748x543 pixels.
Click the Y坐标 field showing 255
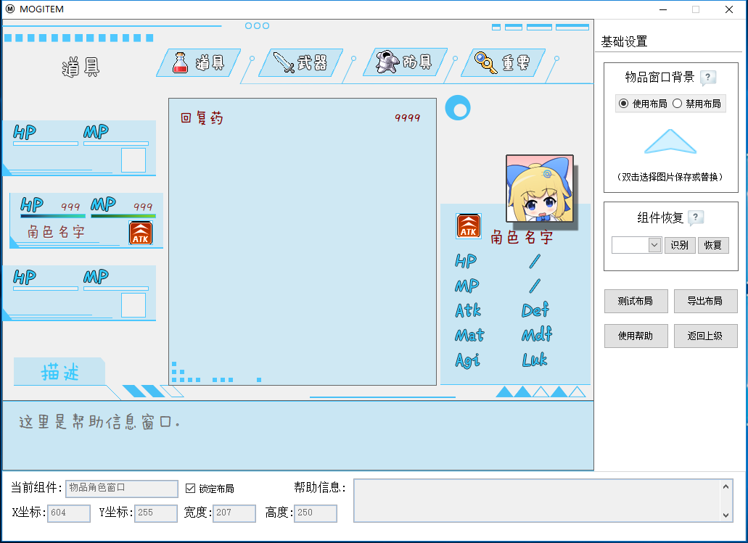click(156, 513)
